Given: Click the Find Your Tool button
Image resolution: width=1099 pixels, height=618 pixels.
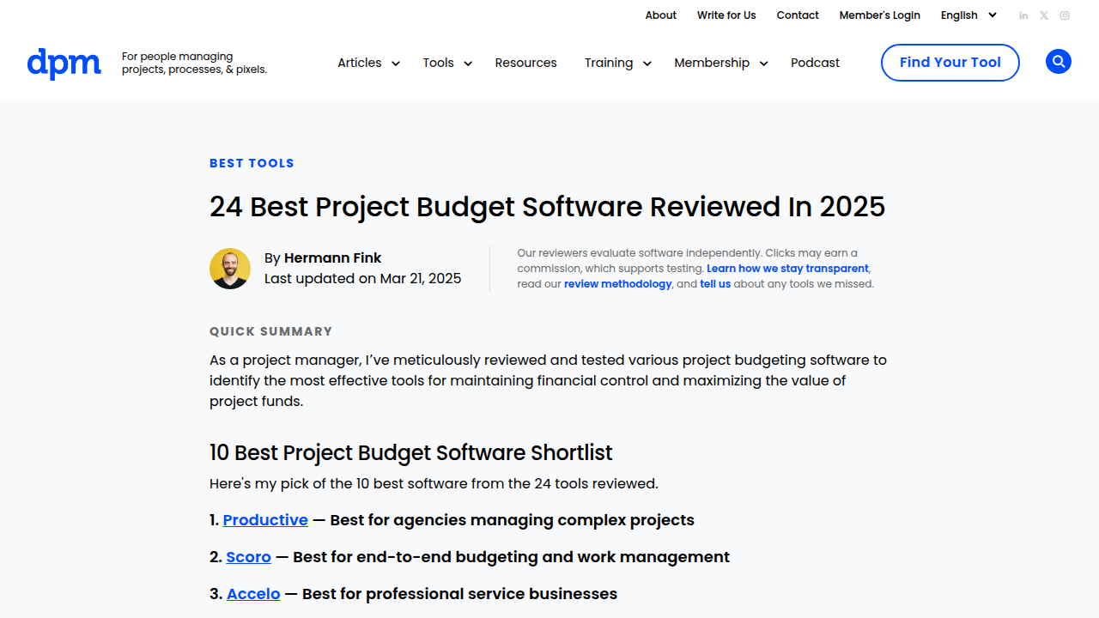Looking at the screenshot, I should (x=950, y=63).
